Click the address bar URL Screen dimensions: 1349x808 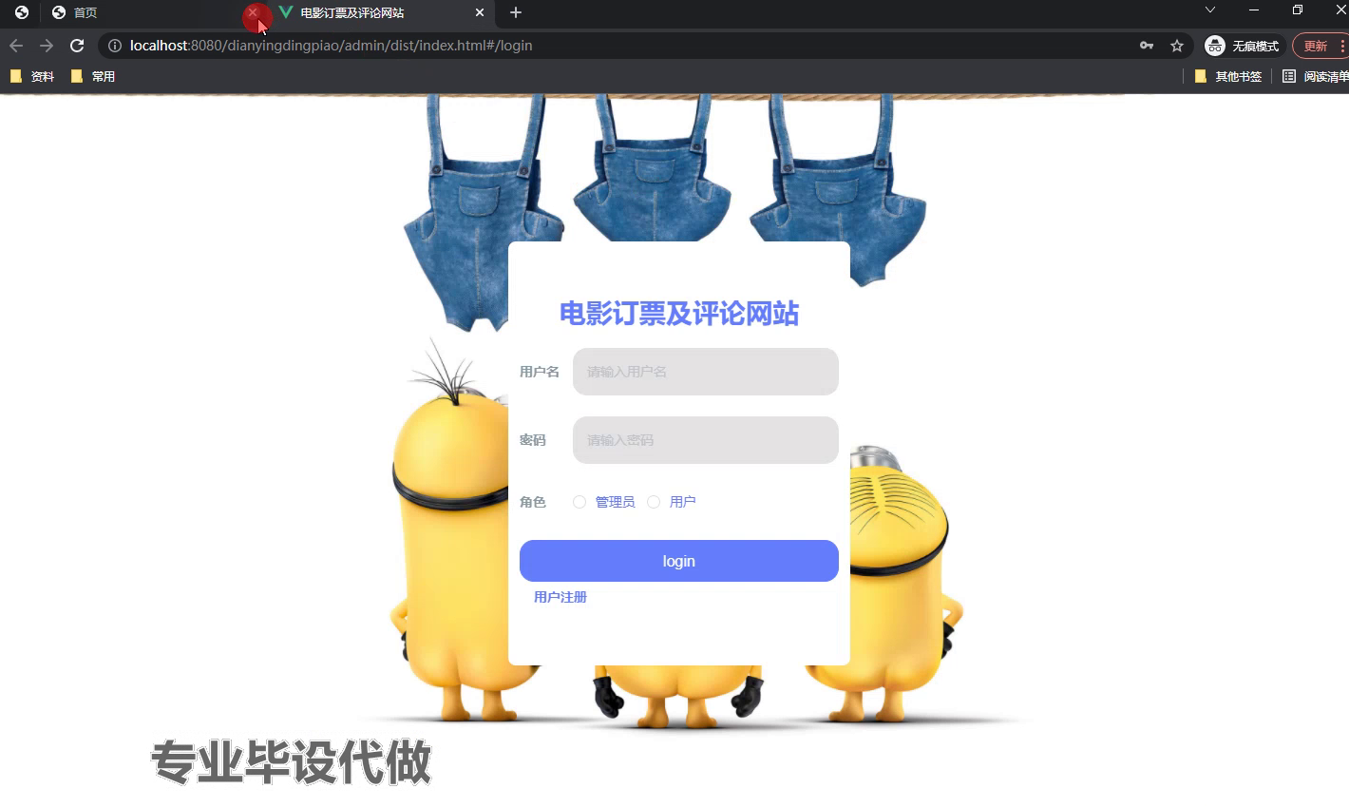[x=331, y=46]
